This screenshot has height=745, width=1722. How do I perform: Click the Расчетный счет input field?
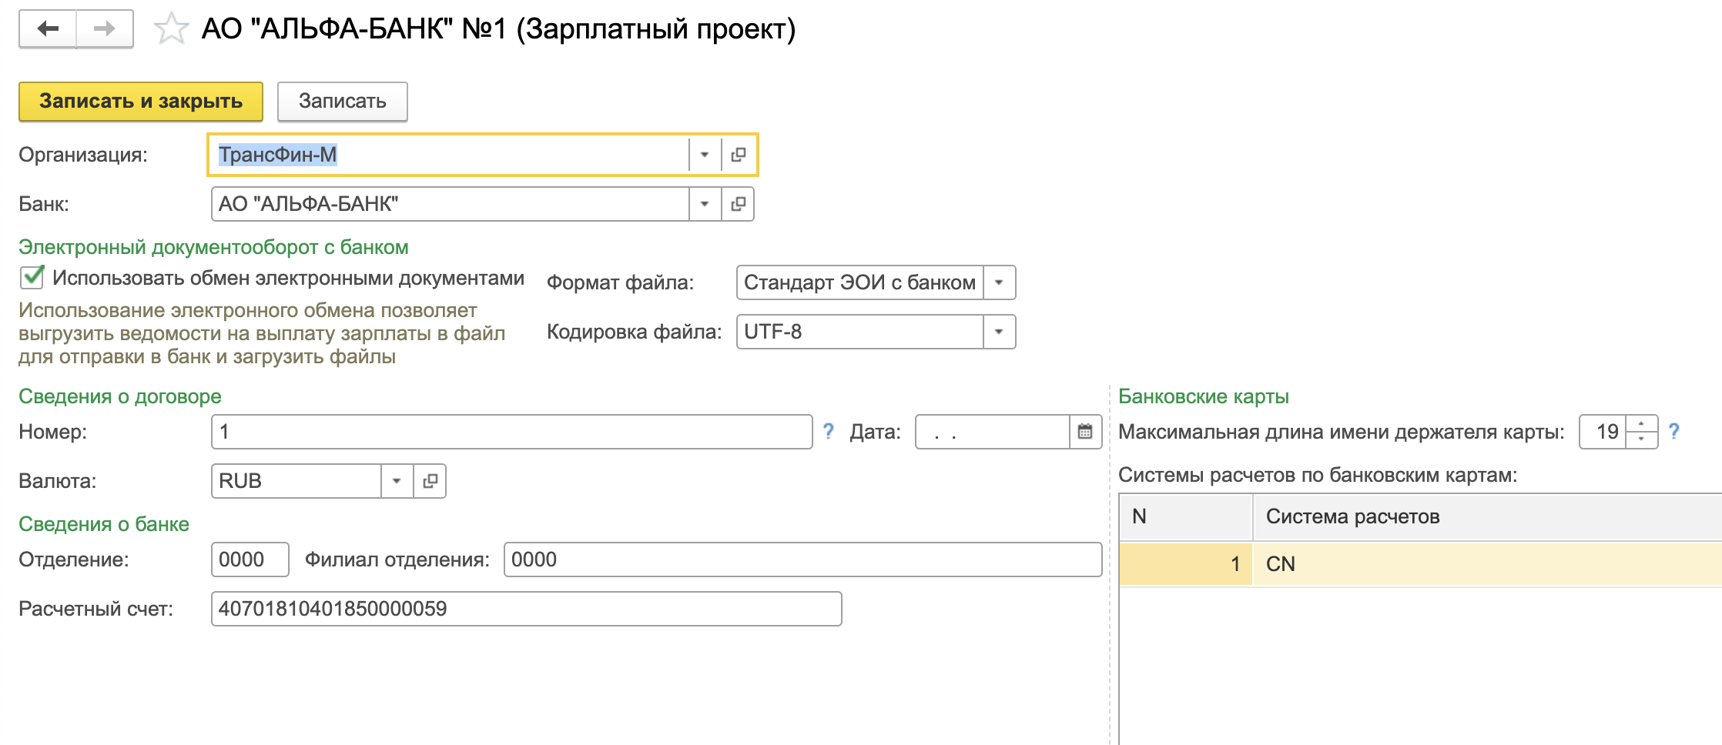(x=526, y=609)
